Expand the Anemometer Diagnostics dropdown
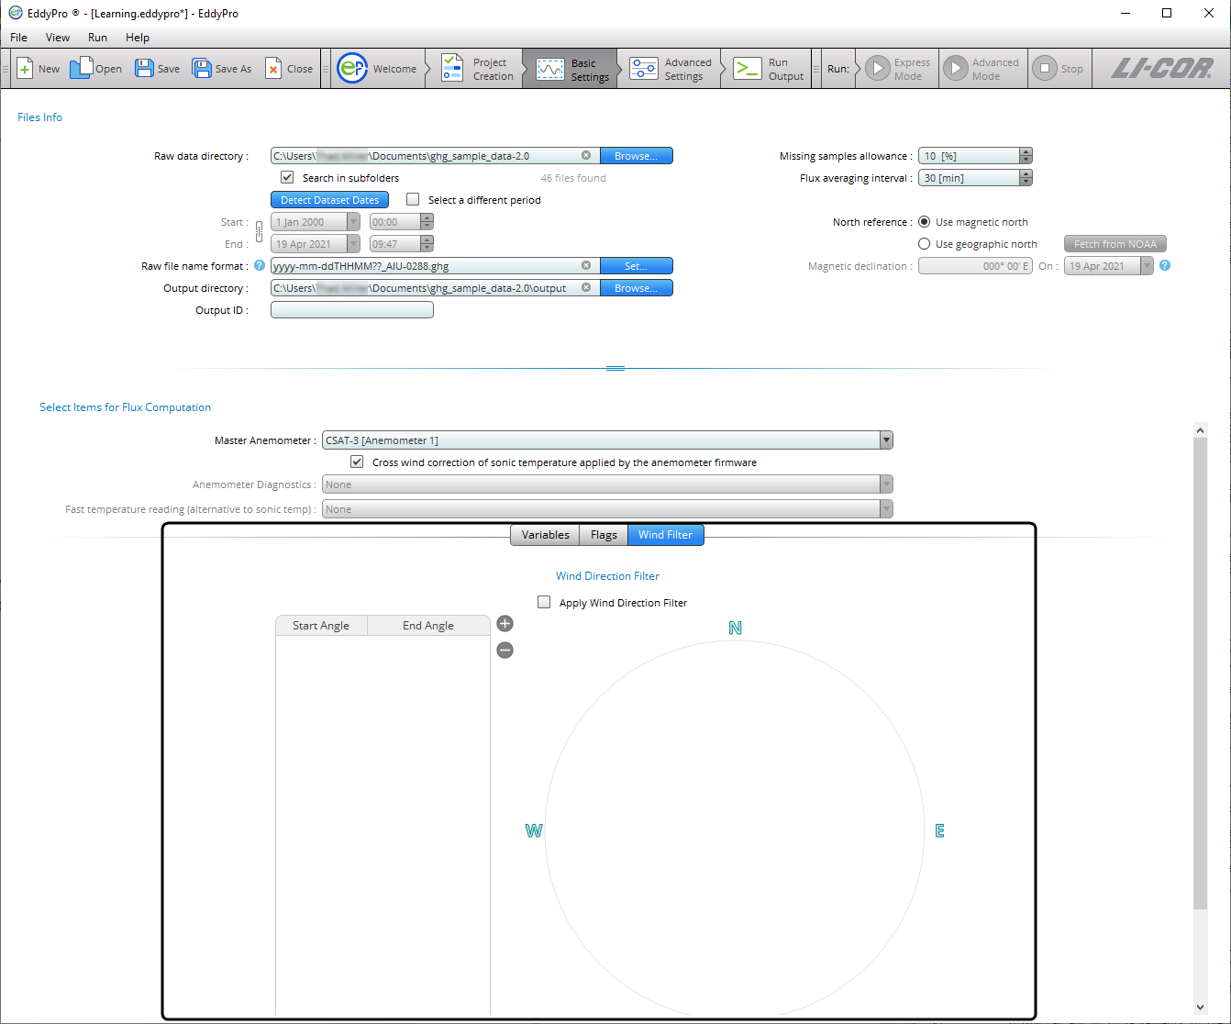The image size is (1231, 1024). pos(886,484)
